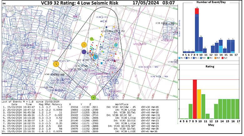Image resolution: width=244 pixels, height=136 pixels.
Task: Click green event marker 6 at polygon bottom tip
Action: point(93,98)
